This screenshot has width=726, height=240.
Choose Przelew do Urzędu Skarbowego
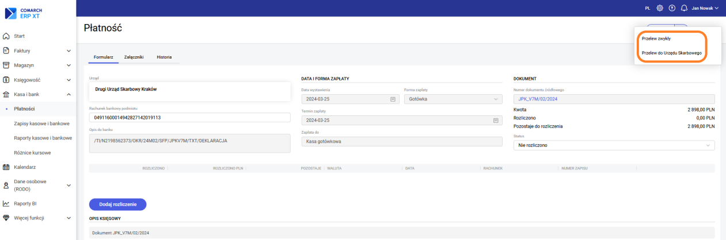[x=671, y=53]
